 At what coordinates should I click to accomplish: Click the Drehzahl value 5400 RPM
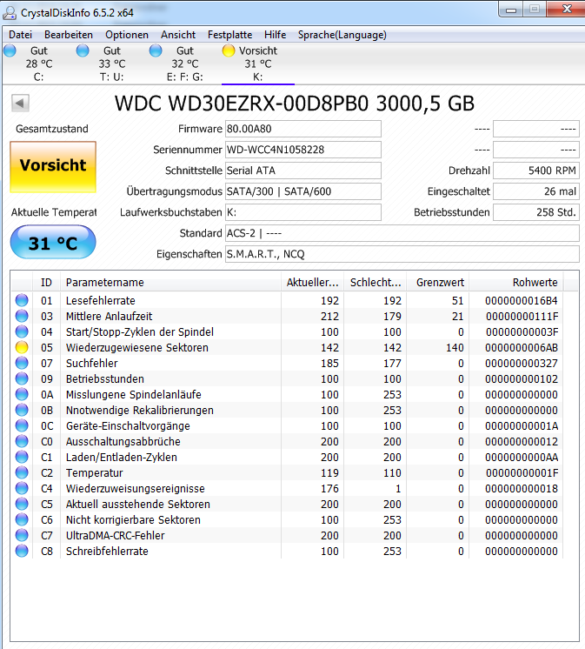pyautogui.click(x=536, y=171)
